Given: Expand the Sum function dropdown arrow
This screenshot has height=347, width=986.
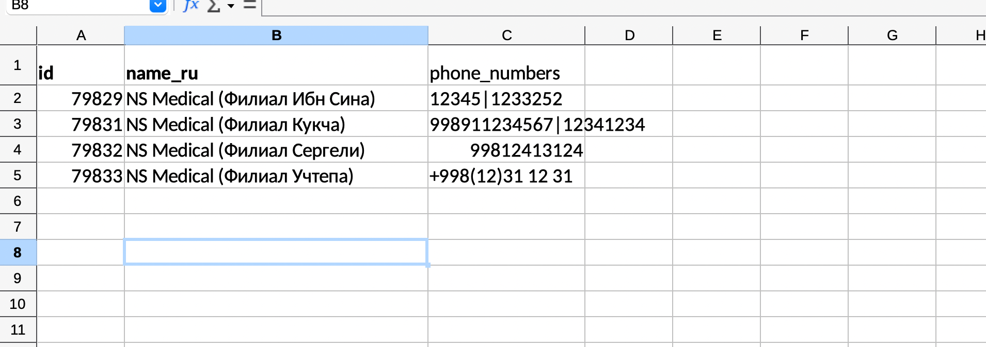Looking at the screenshot, I should 231,6.
